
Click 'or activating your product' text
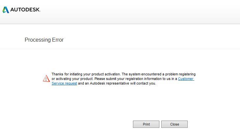[x=72, y=79]
